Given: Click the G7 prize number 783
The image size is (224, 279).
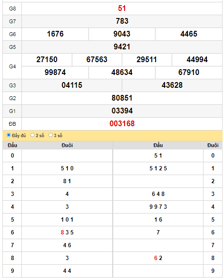Looking at the screenshot, I should pyautogui.click(x=122, y=21).
